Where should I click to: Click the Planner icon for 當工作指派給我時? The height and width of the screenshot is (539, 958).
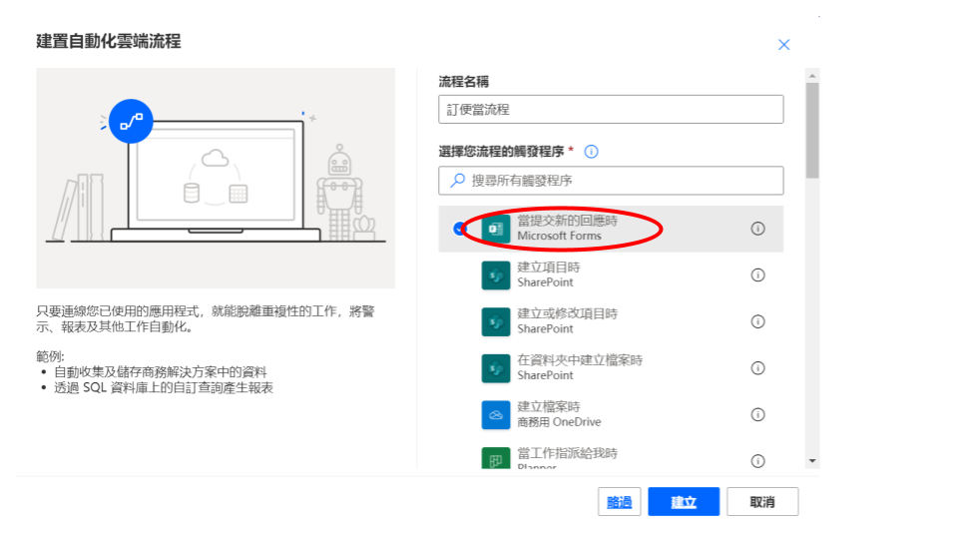[496, 458]
